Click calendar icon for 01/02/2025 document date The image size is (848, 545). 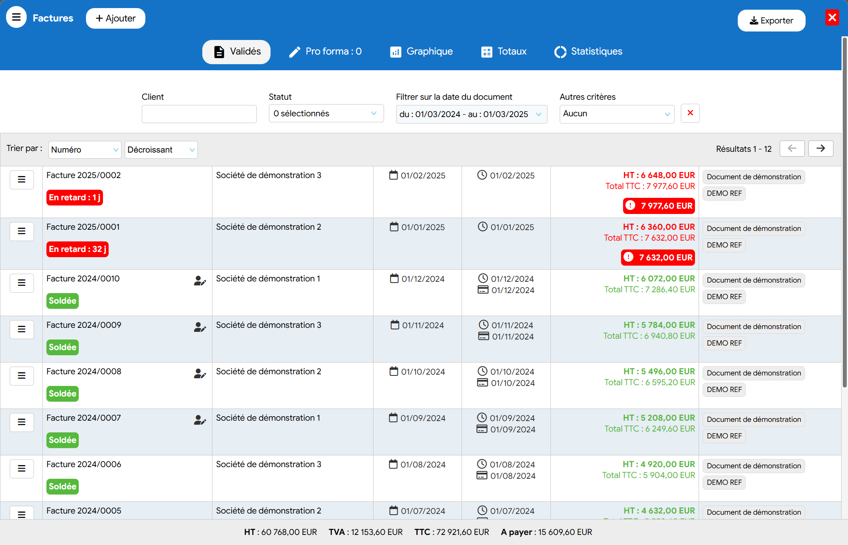point(393,175)
